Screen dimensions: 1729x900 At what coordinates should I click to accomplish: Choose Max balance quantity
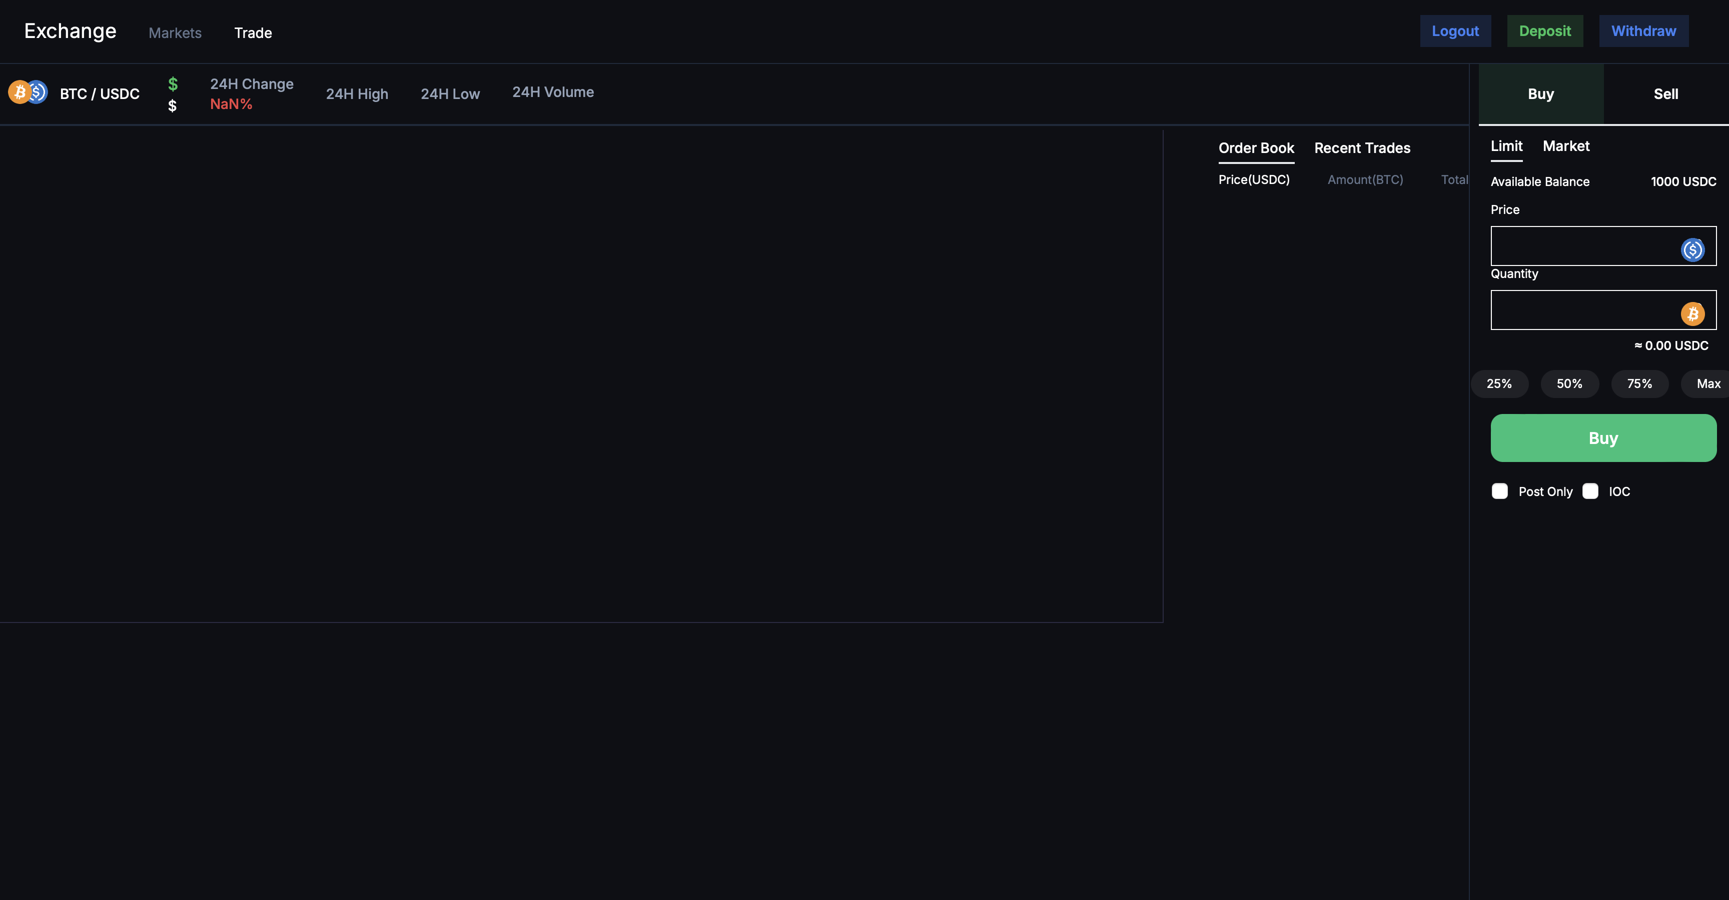point(1708,383)
